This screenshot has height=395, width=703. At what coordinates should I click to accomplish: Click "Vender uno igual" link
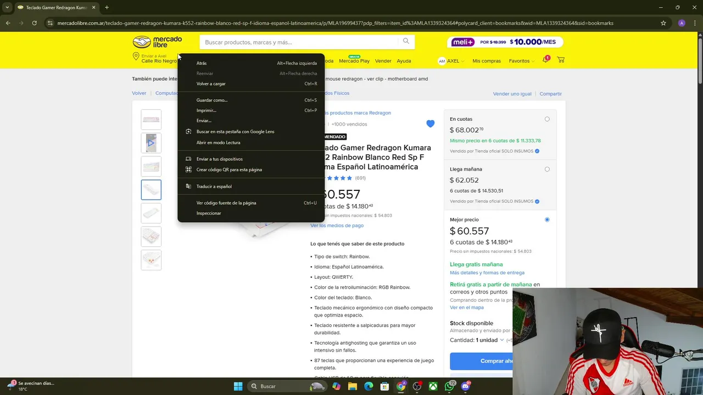point(512,94)
